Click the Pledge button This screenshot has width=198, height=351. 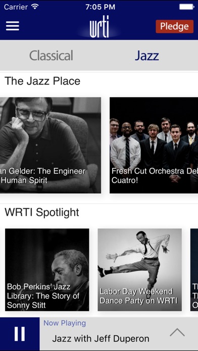[x=174, y=26]
